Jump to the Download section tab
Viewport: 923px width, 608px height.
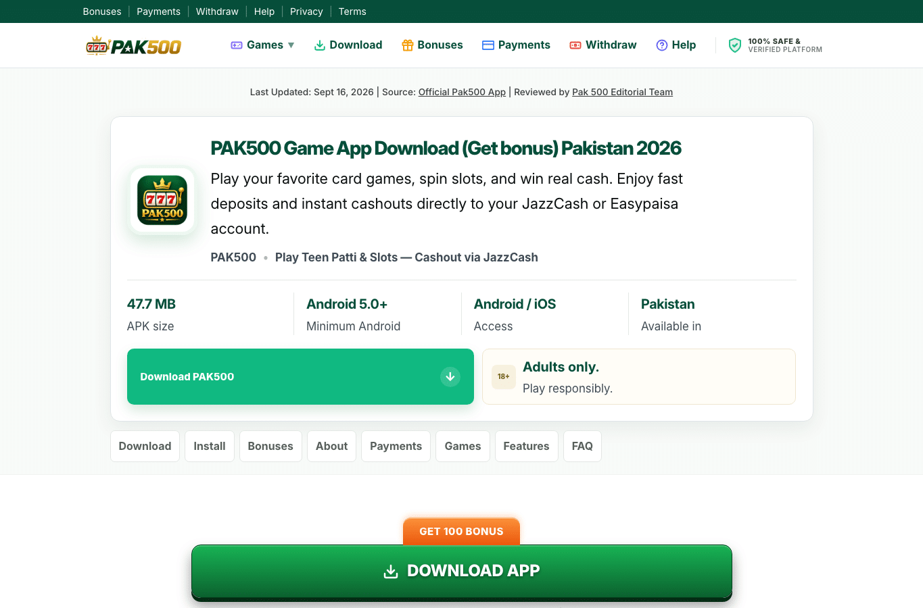point(145,446)
